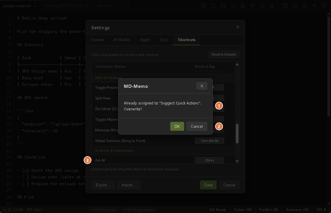The image size is (331, 213).
Task: Click the 932 chars count in status bar
Action: tap(34, 210)
